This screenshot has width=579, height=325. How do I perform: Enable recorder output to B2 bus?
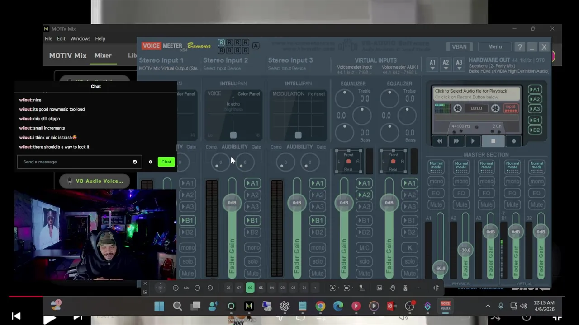coord(535,130)
